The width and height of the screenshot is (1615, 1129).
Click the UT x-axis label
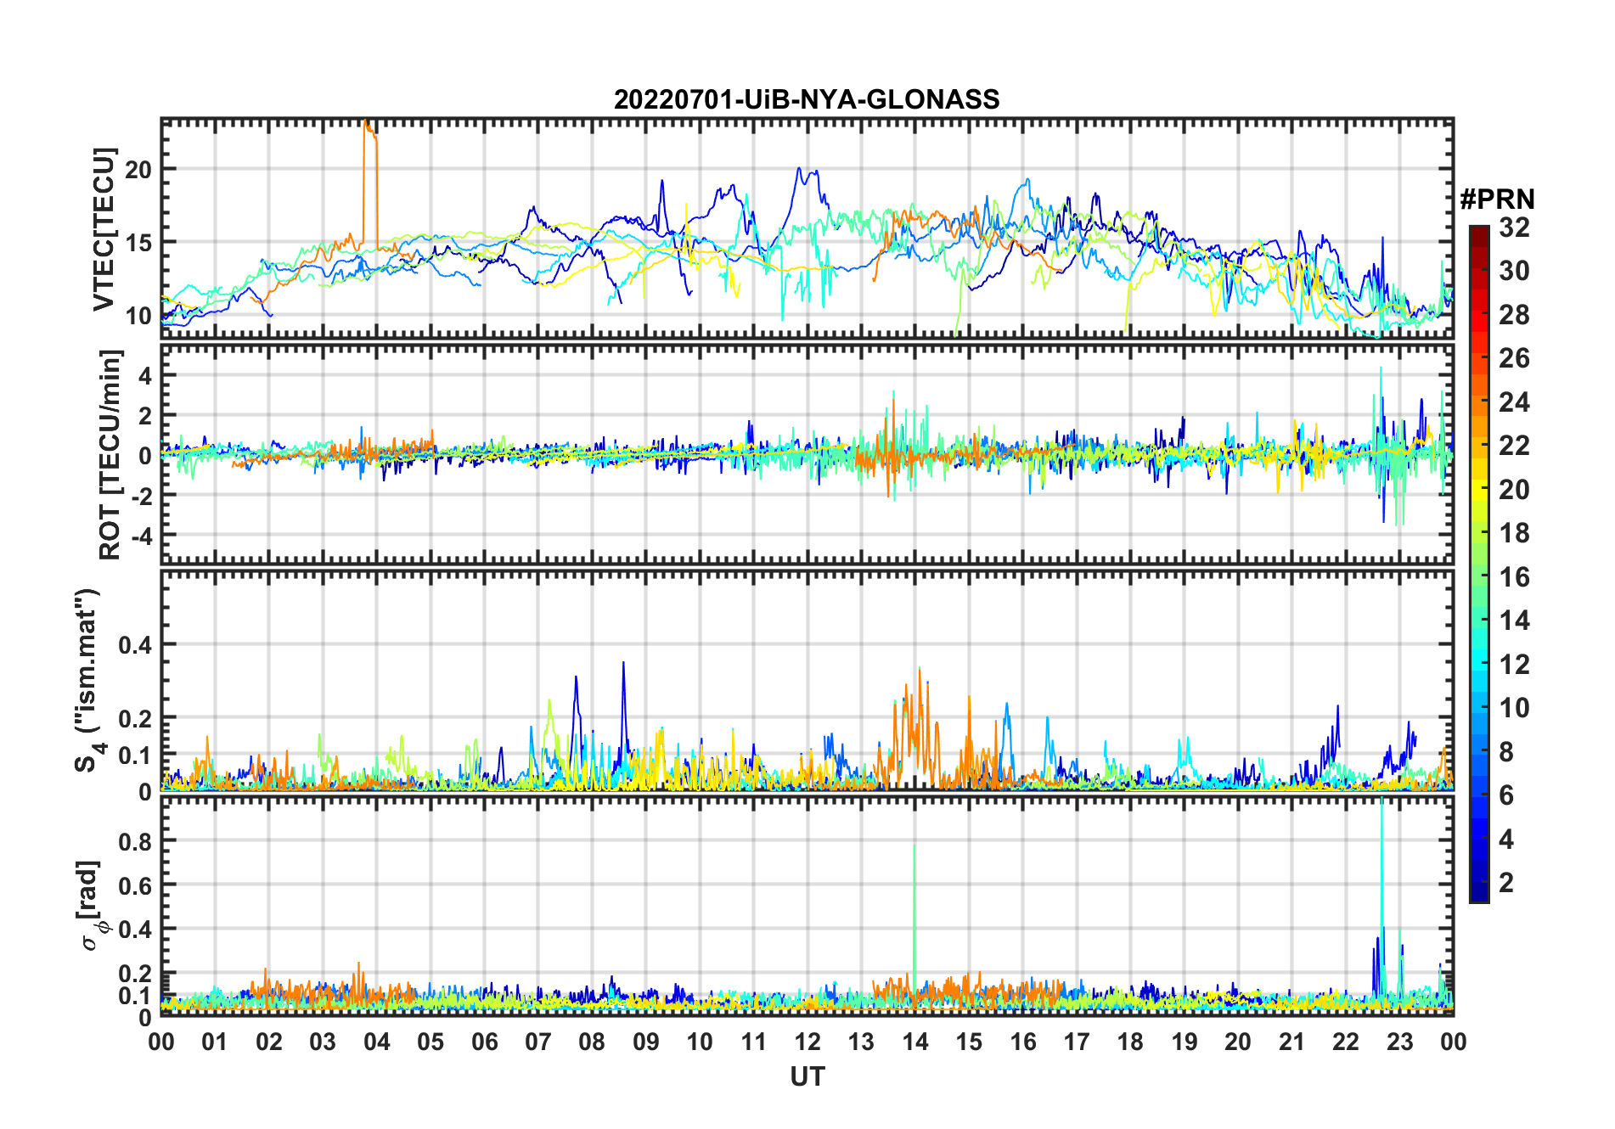pos(807,1076)
